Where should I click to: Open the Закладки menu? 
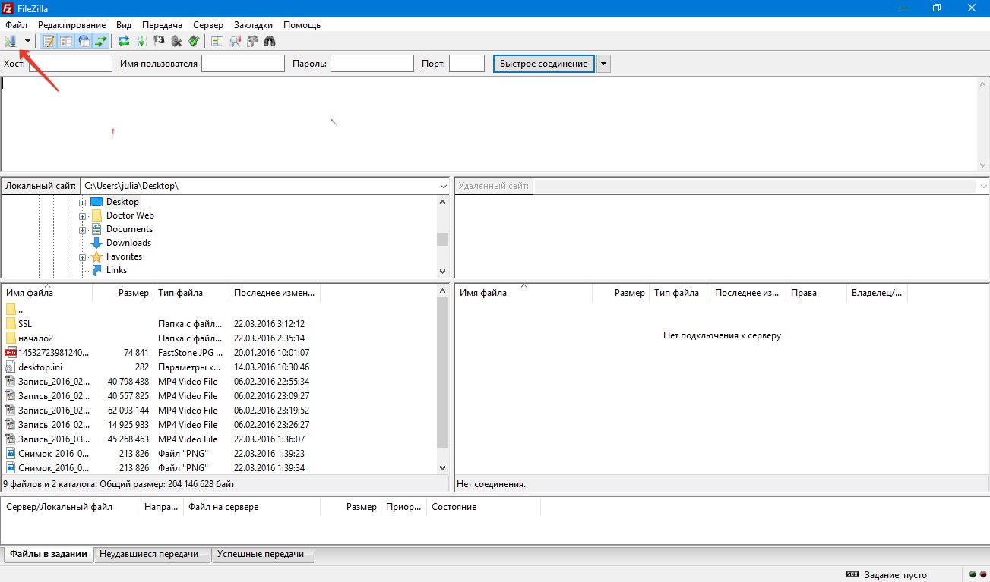coord(253,25)
